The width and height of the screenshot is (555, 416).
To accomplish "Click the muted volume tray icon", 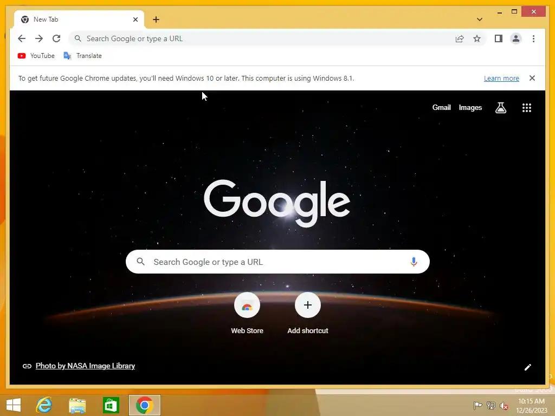I will 504,405.
